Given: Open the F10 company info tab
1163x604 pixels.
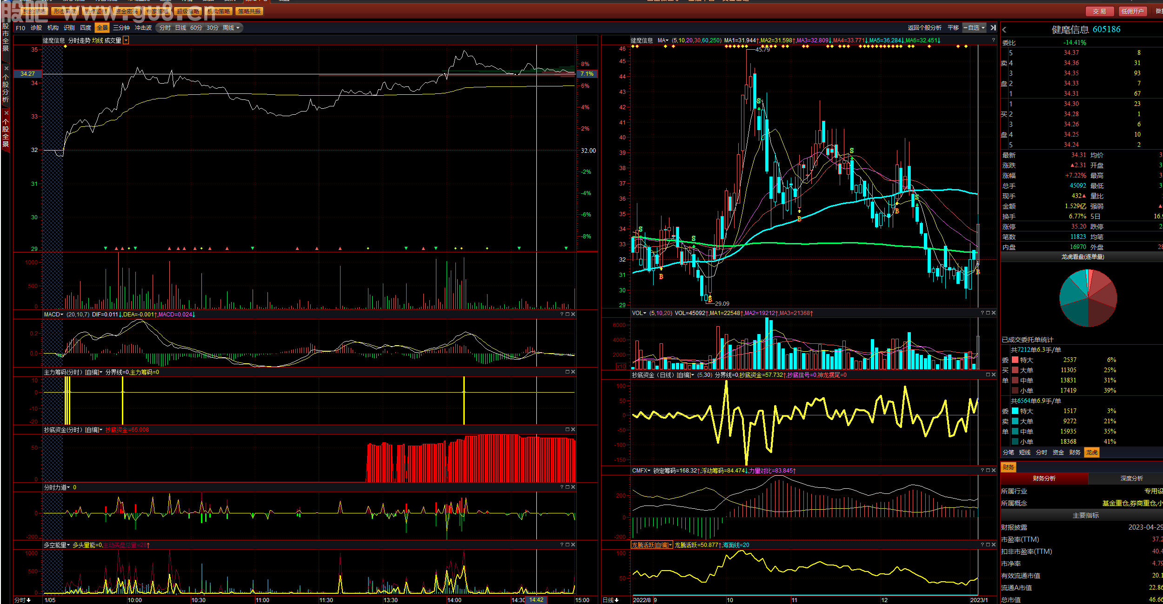Looking at the screenshot, I should tap(20, 28).
